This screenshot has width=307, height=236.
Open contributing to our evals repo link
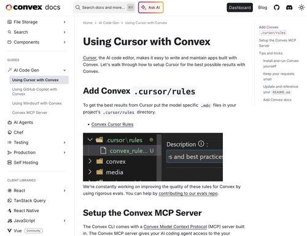coord(188,193)
